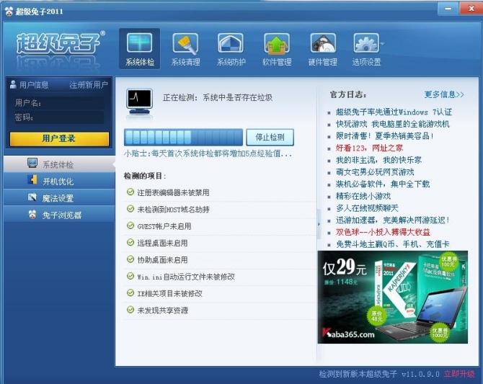Viewport: 483px width, 384px height.
Task: Open news link 迅游加速器, 完美解决网游延迟!
Action: tap(393, 220)
